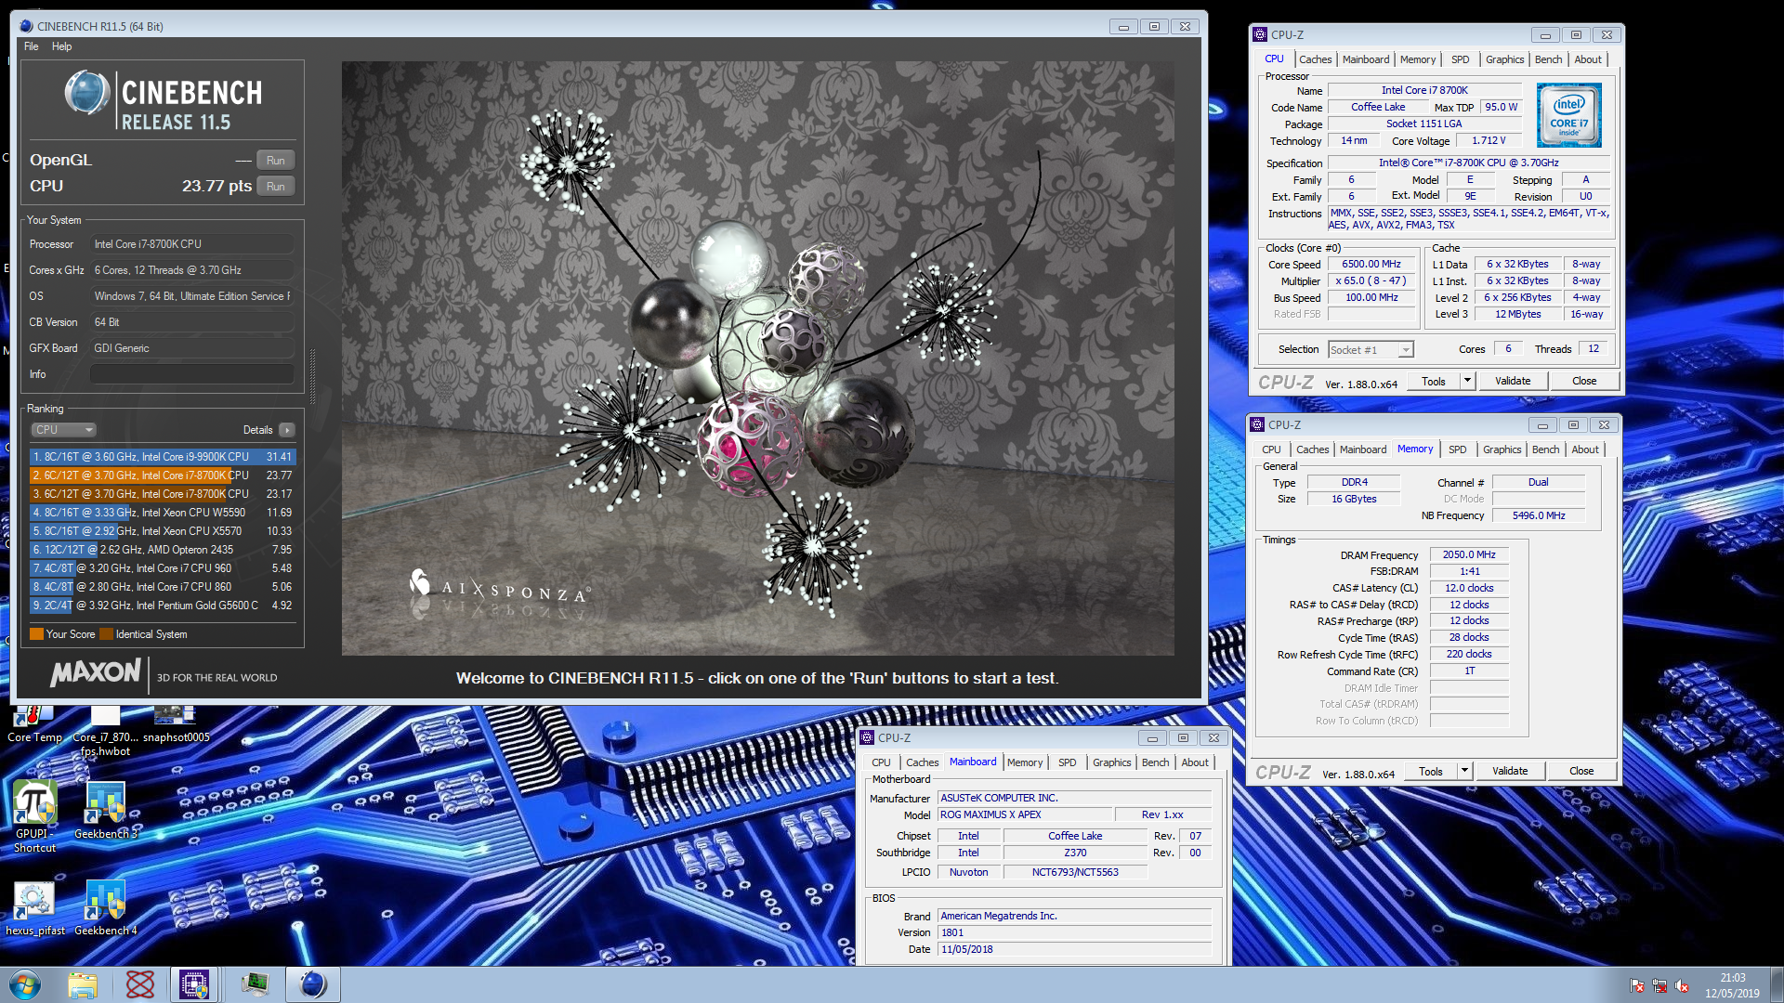Open Windows Explorer from taskbar

click(x=83, y=984)
